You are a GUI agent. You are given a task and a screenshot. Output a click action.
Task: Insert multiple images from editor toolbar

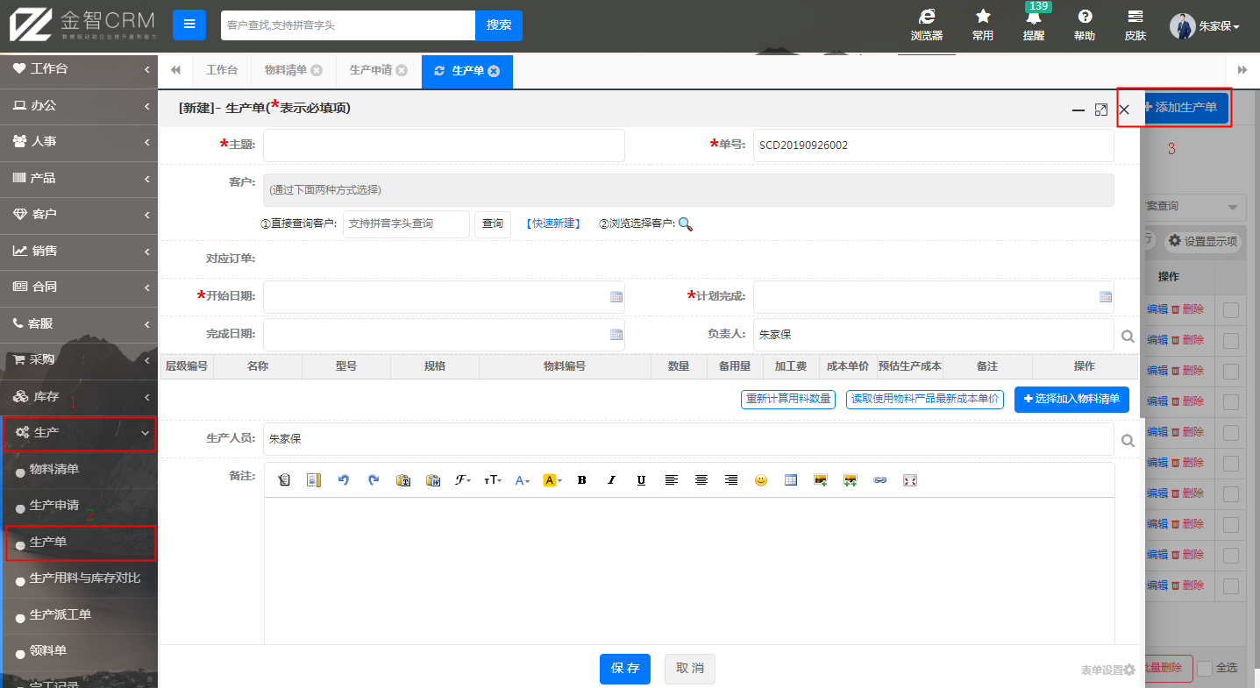851,480
